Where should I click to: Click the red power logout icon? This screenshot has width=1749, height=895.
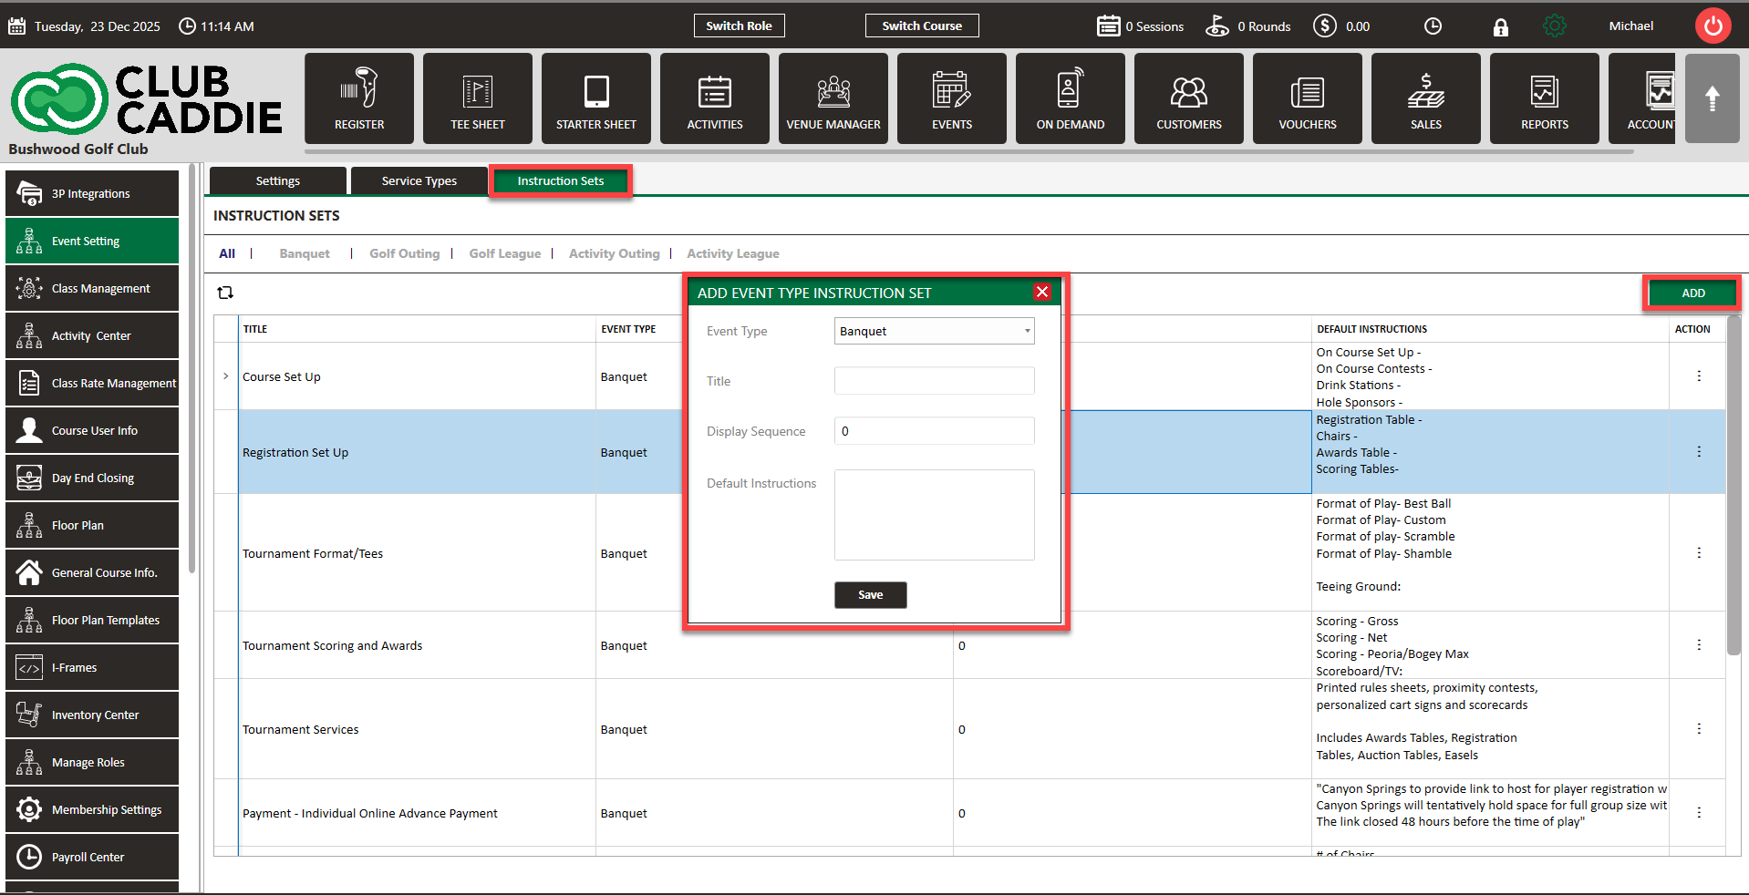click(x=1713, y=26)
